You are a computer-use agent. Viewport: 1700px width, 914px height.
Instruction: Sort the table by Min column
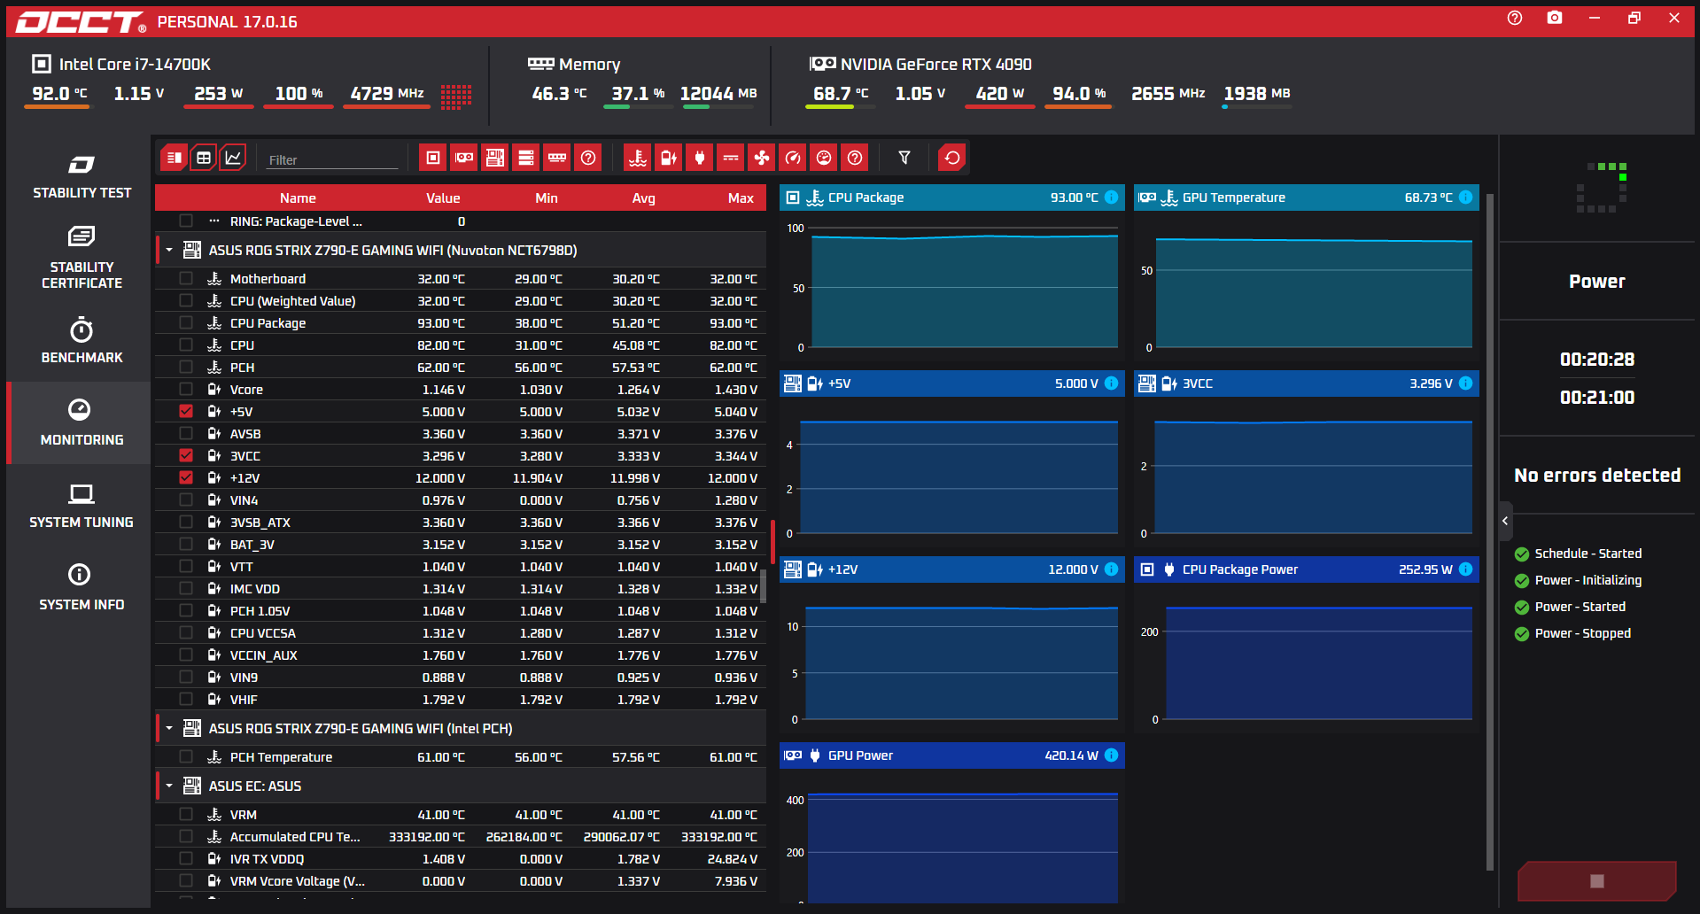click(x=547, y=198)
